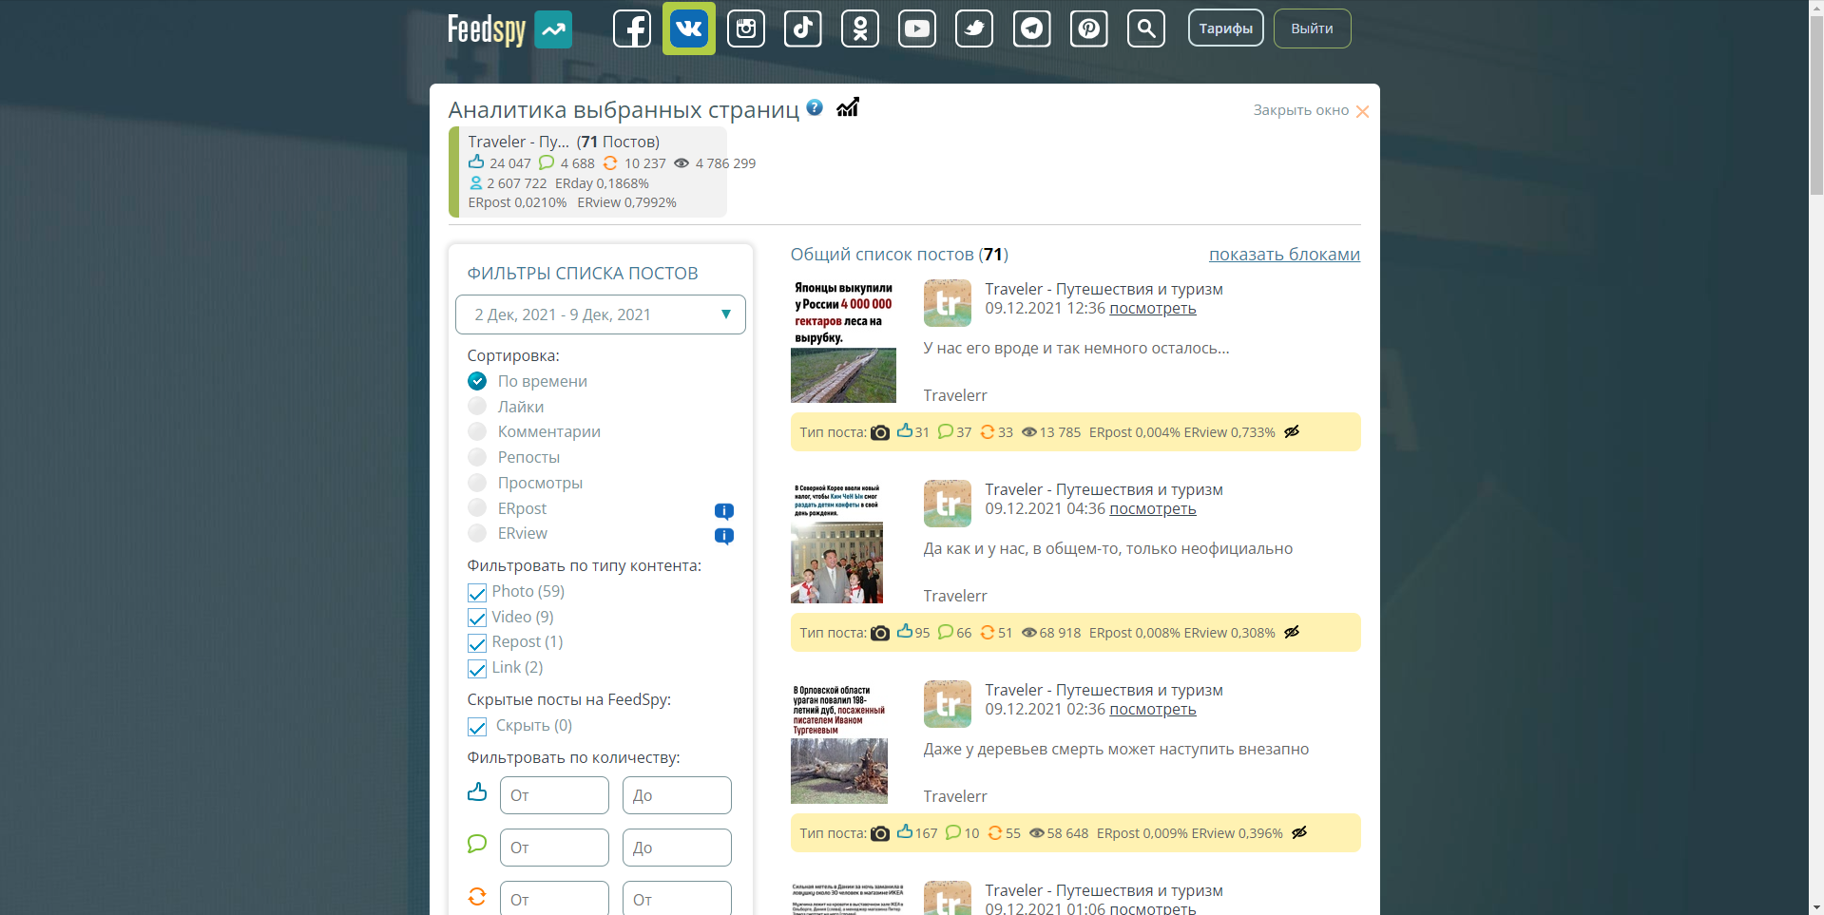Uncheck the Video (9) filter
Image resolution: width=1824 pixels, height=915 pixels.
click(477, 618)
